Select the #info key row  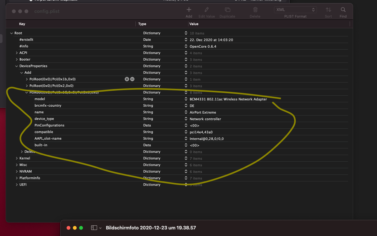(x=24, y=46)
